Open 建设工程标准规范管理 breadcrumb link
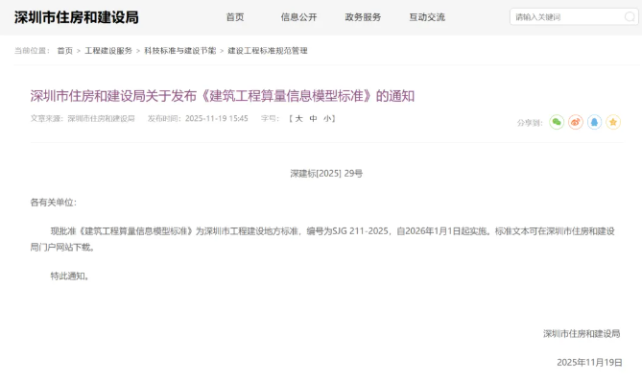The image size is (642, 384). [x=268, y=50]
